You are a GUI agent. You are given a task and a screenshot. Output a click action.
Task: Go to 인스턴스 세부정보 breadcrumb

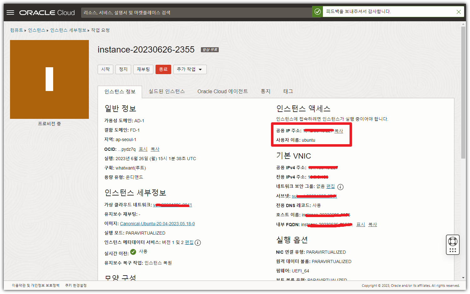pos(68,30)
